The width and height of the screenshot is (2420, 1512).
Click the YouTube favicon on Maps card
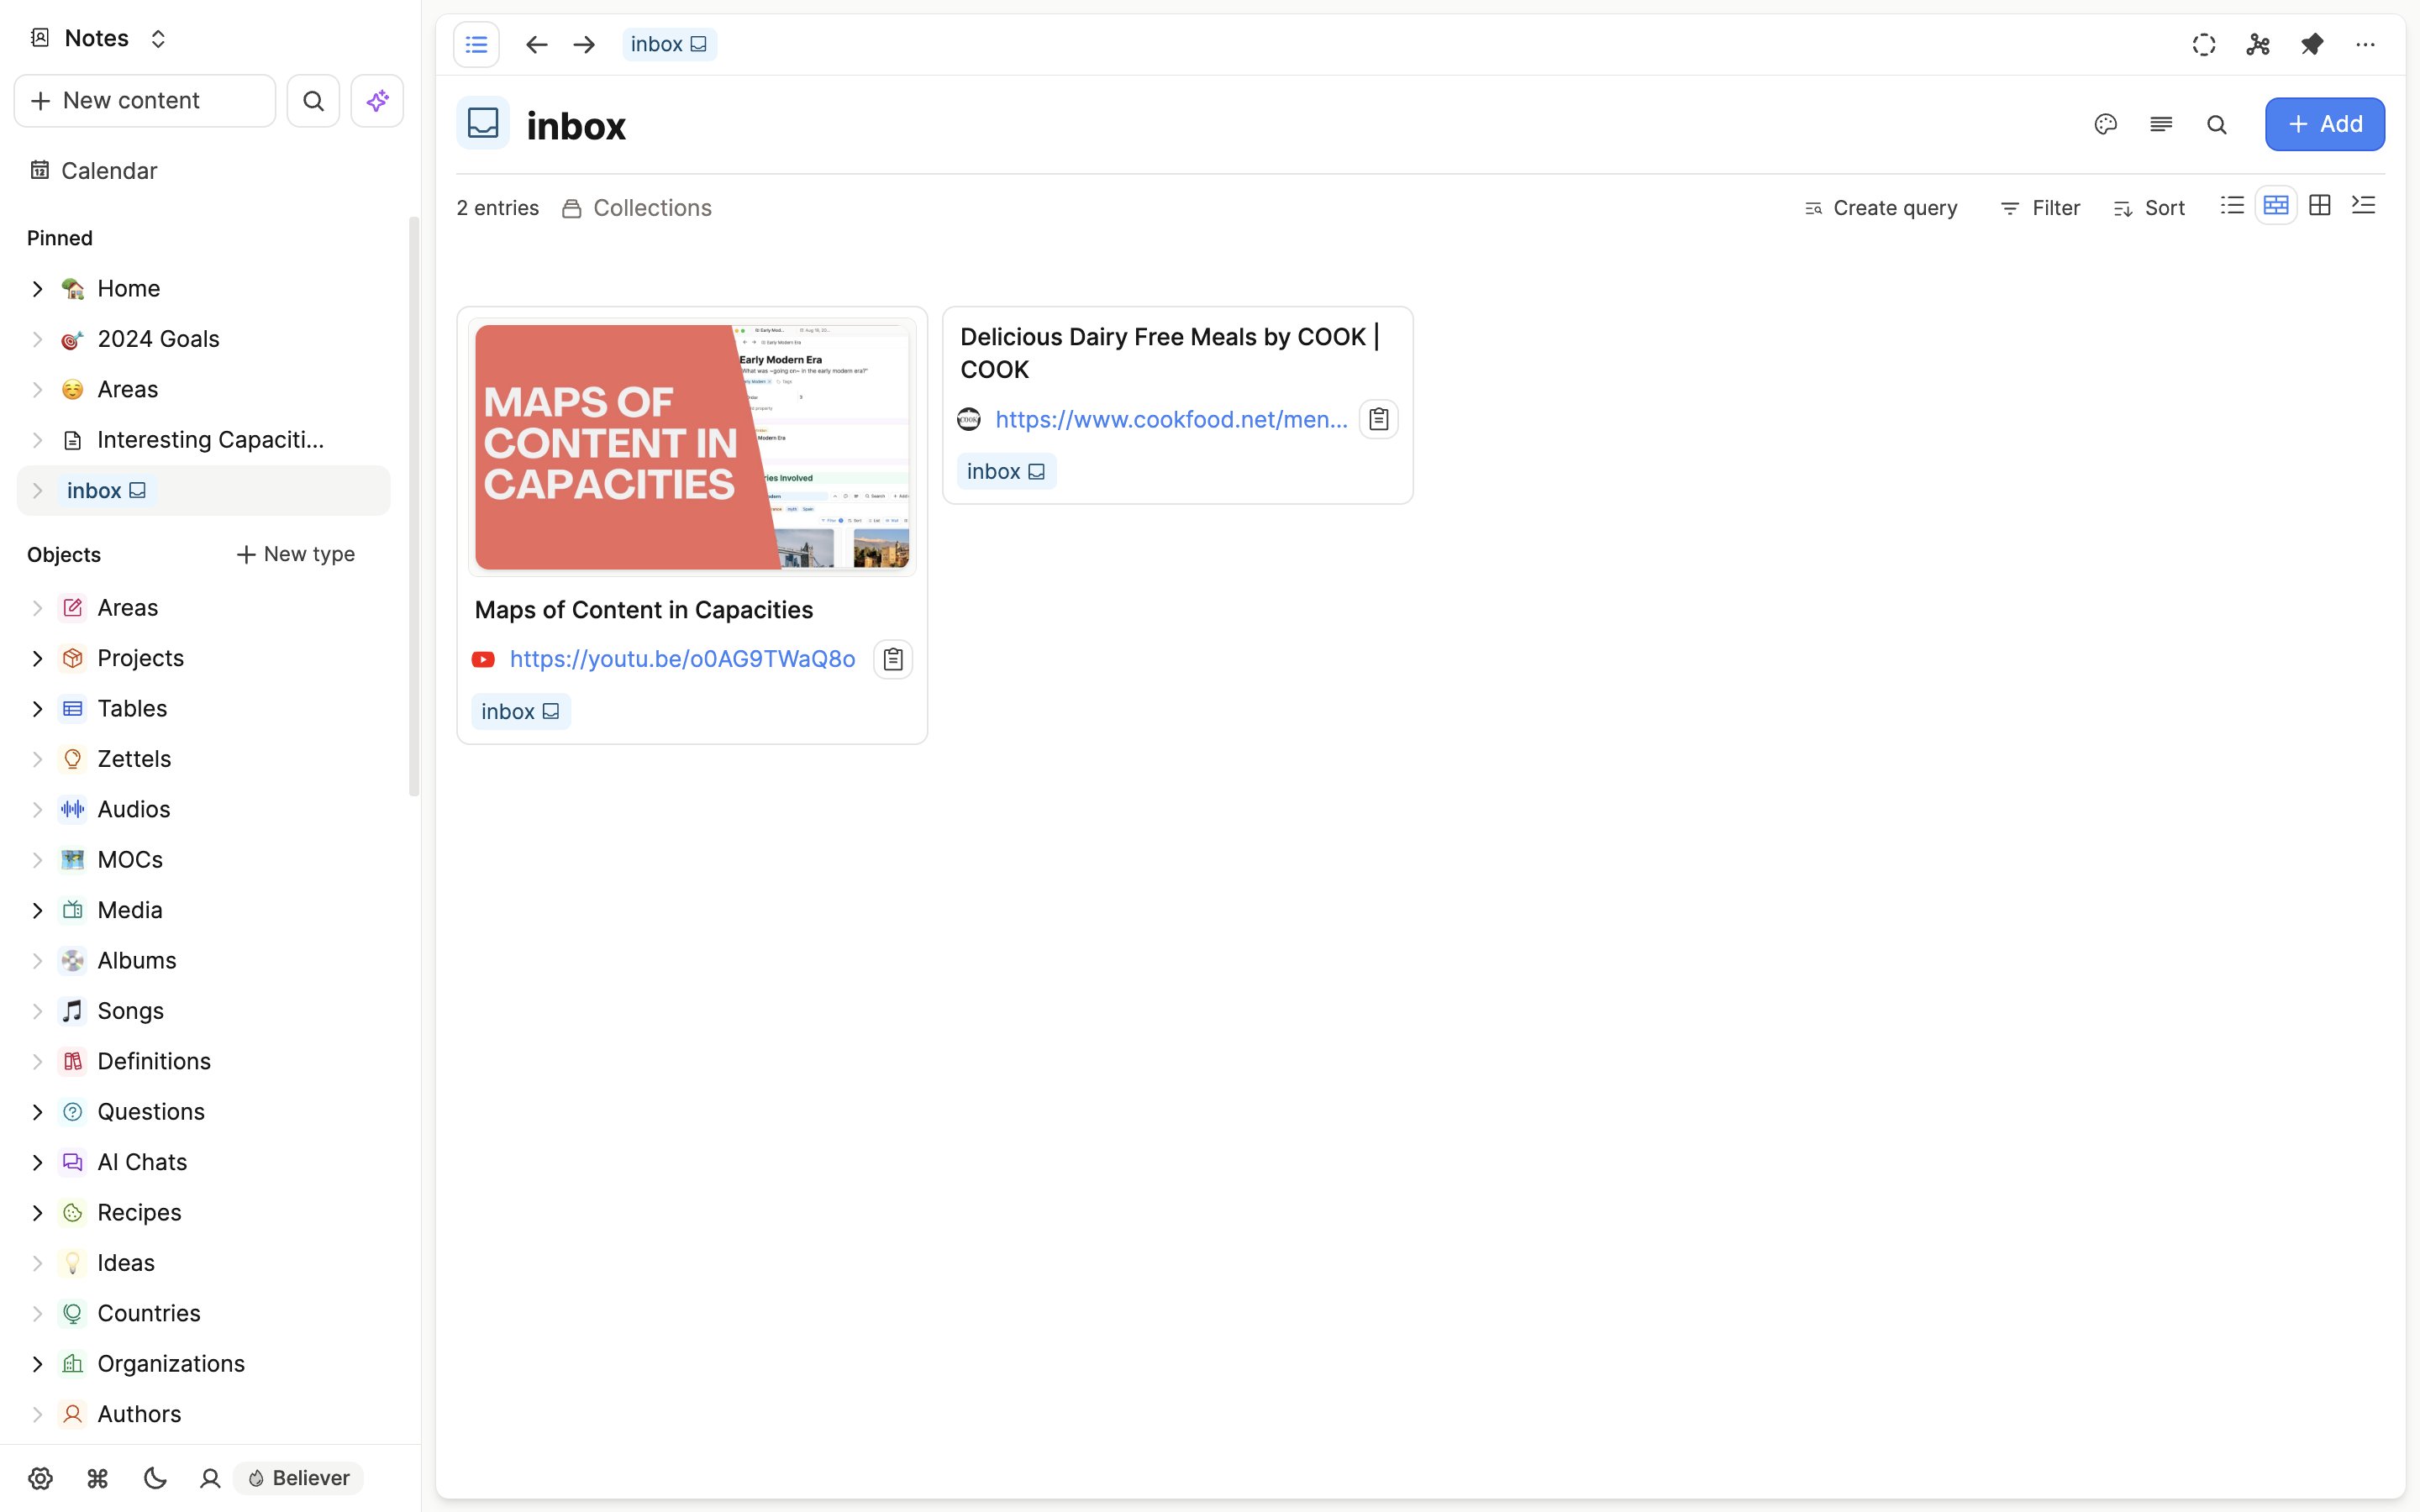pyautogui.click(x=483, y=659)
